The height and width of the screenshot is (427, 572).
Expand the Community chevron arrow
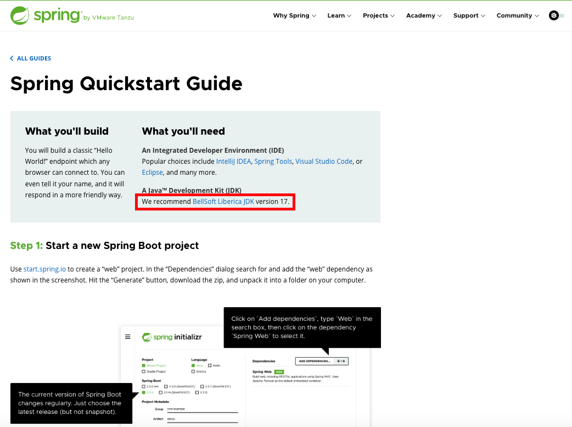(x=537, y=16)
